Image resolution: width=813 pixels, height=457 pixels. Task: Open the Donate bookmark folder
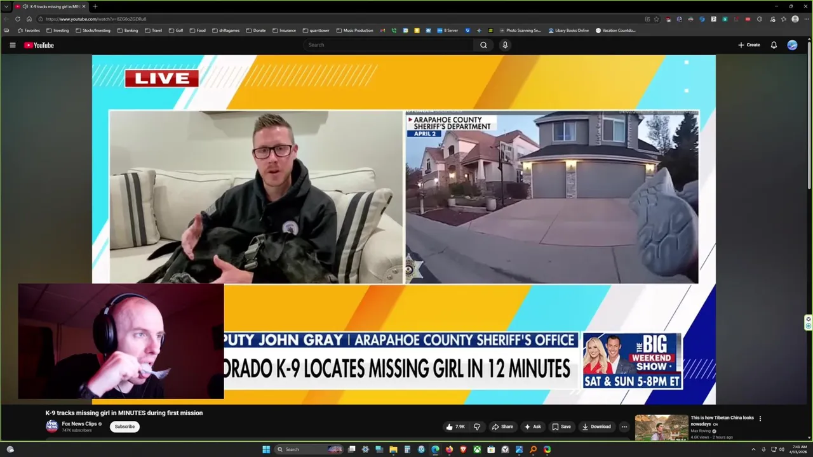click(x=256, y=30)
